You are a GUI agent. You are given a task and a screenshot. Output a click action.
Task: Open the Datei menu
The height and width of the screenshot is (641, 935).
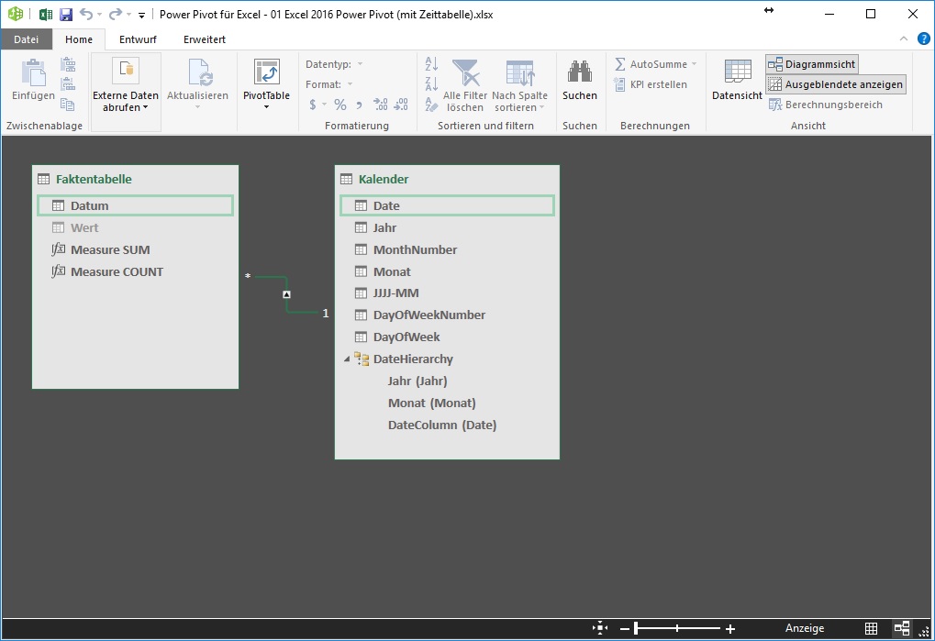(x=27, y=39)
